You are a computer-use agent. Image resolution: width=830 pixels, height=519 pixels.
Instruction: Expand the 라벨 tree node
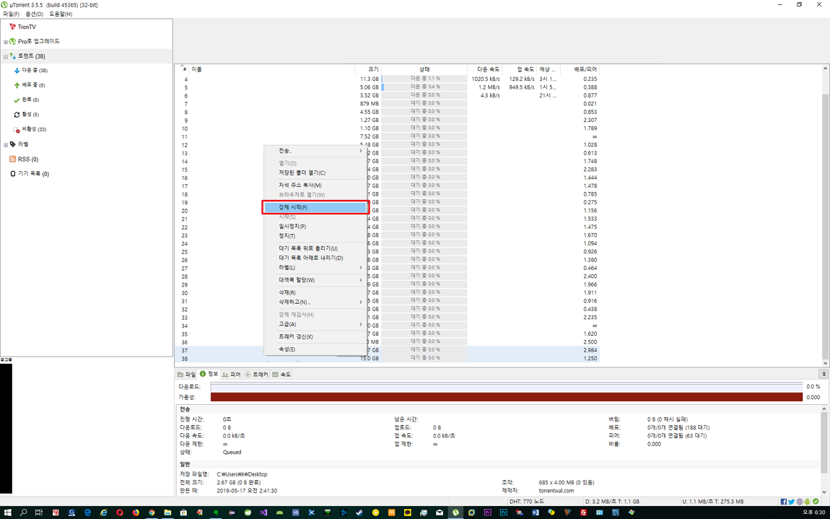click(x=6, y=144)
